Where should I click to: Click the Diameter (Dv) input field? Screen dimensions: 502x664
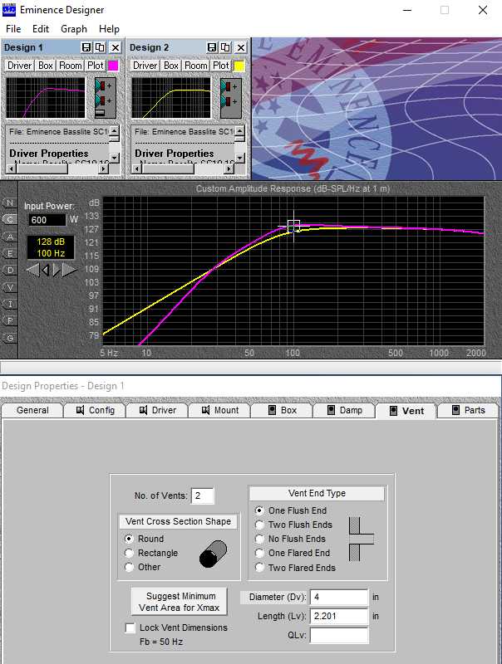click(339, 597)
